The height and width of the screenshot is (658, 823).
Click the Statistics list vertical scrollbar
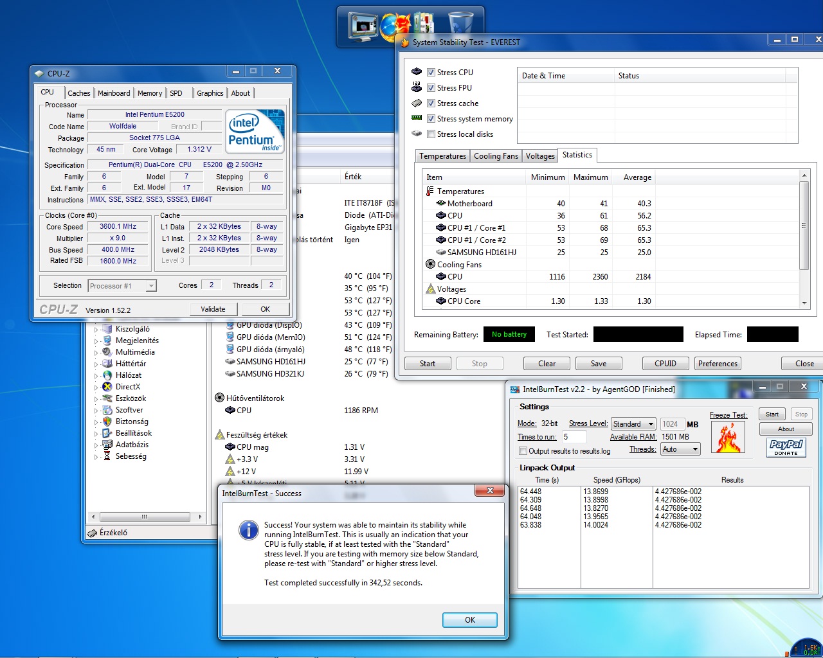click(804, 238)
